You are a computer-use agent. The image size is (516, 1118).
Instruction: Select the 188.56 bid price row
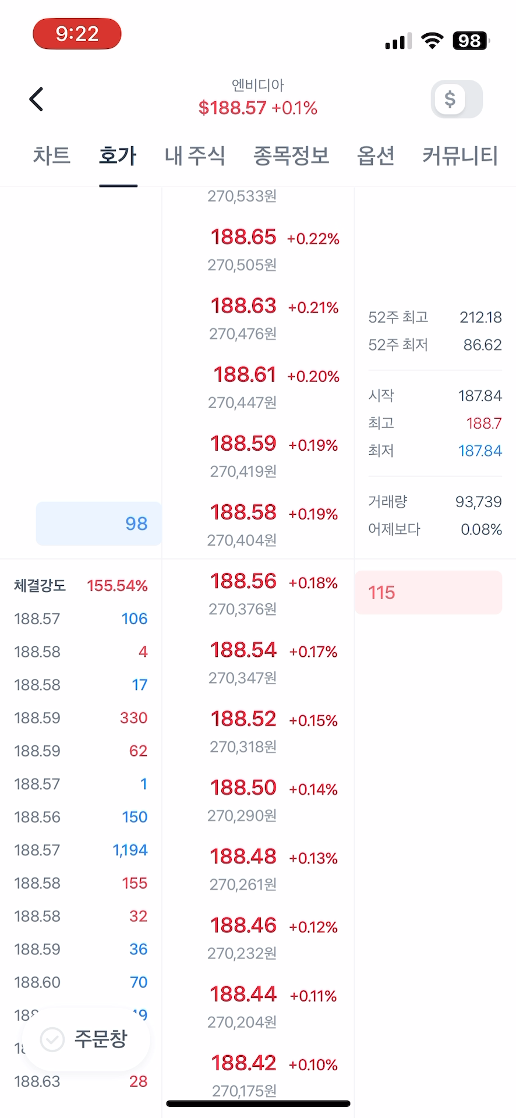pos(257,593)
